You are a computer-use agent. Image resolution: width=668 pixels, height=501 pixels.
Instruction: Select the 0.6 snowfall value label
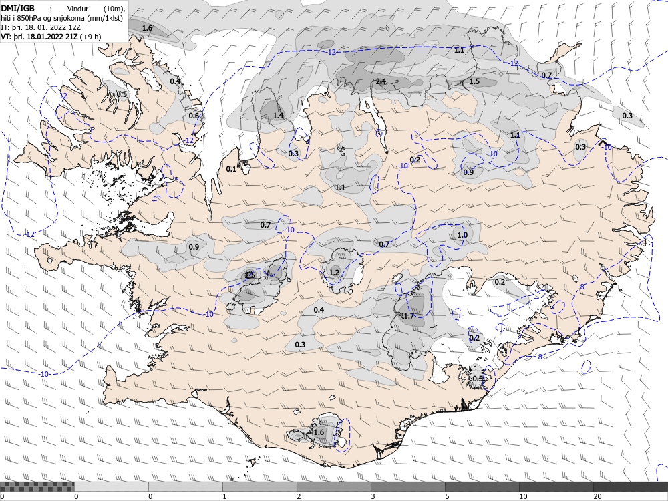(194, 116)
